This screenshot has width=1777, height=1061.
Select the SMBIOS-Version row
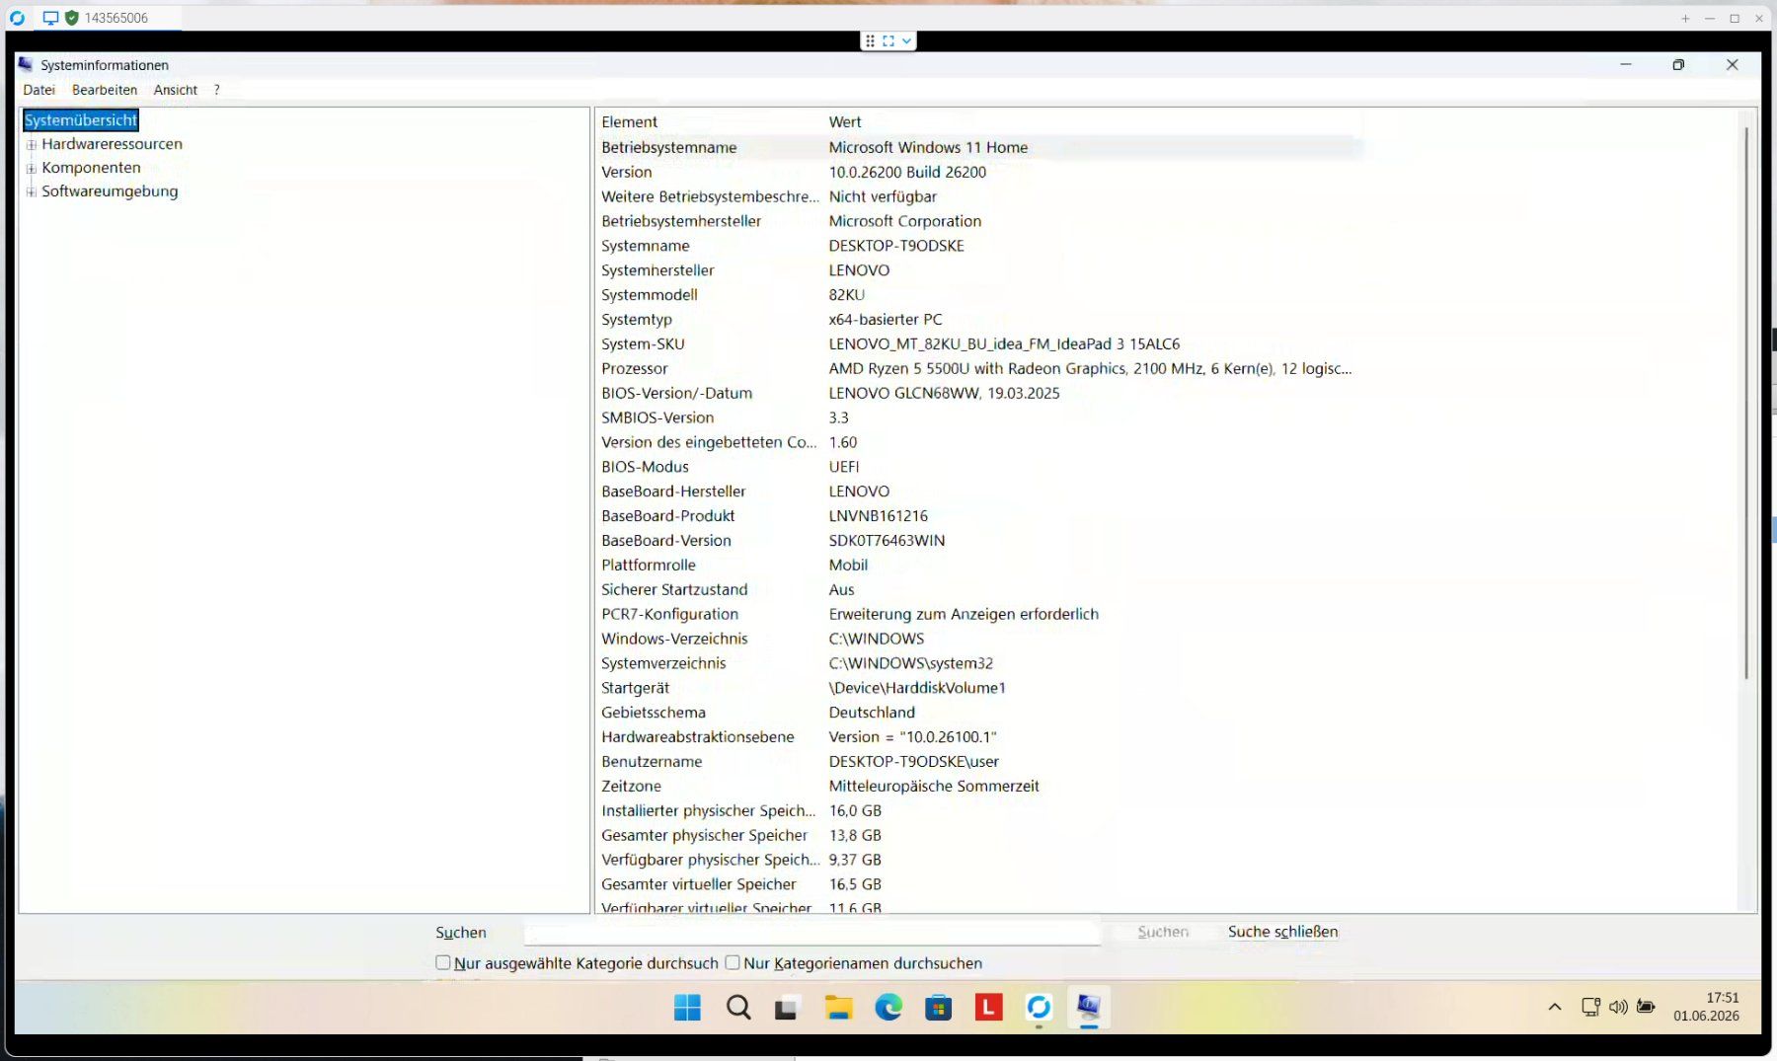tap(979, 417)
